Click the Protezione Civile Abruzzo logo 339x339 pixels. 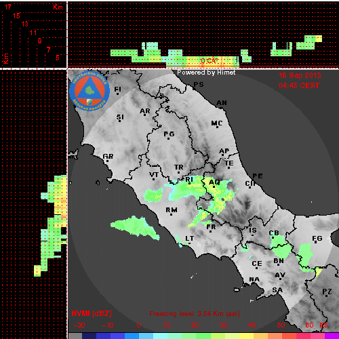click(89, 91)
